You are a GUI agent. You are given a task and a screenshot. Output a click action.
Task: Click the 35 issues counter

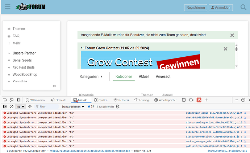point(91,107)
